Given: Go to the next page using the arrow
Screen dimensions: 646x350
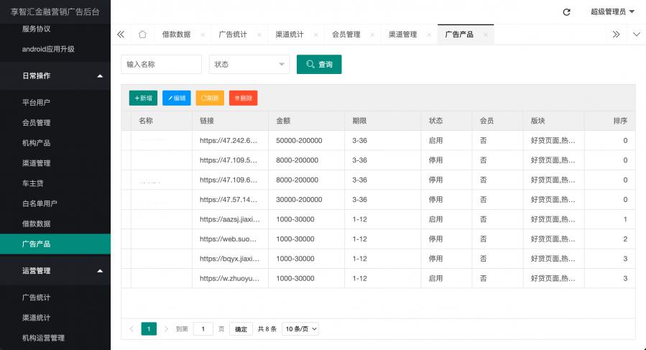Looking at the screenshot, I should pos(166,328).
